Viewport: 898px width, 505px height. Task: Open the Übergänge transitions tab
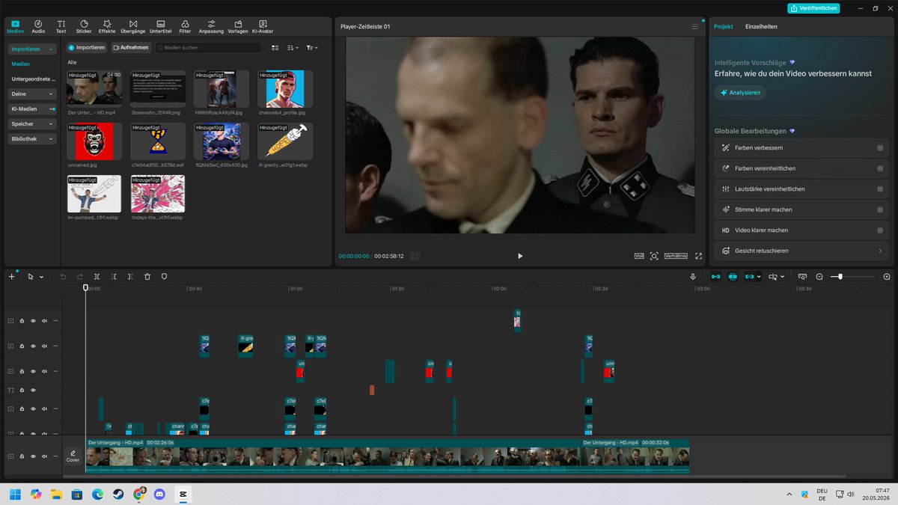133,26
